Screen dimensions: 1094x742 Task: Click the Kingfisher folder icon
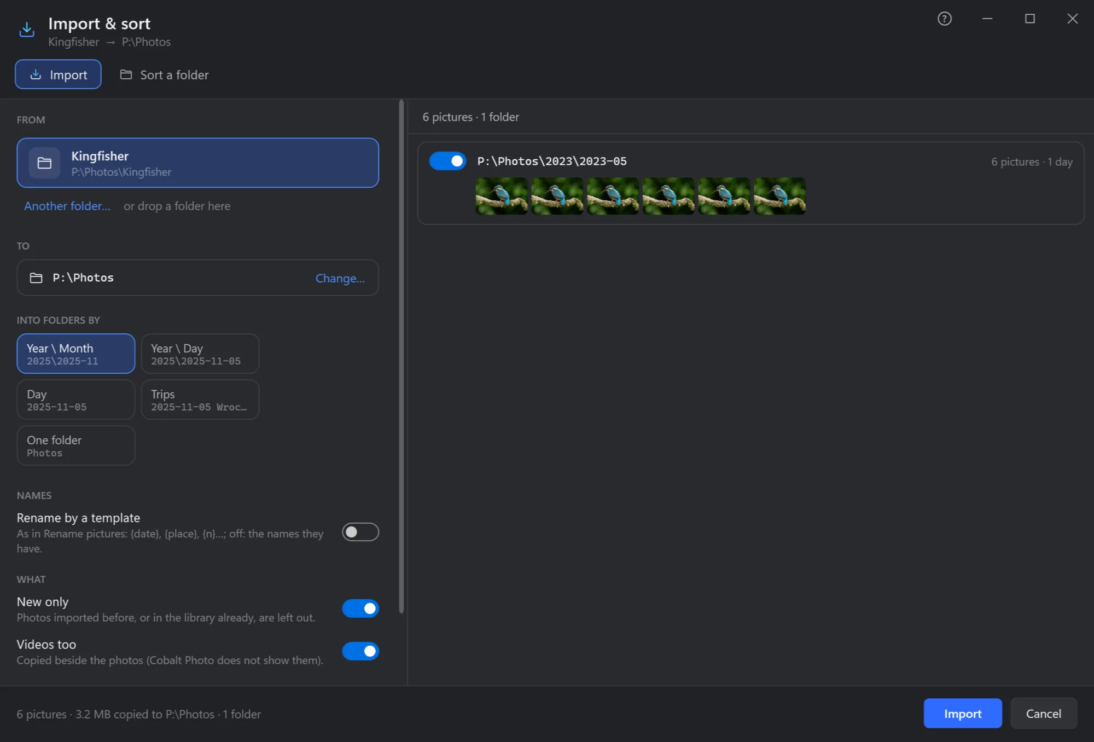[x=44, y=163]
